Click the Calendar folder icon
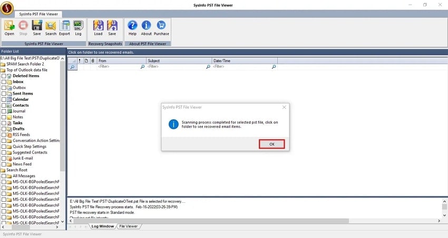 coord(9,99)
